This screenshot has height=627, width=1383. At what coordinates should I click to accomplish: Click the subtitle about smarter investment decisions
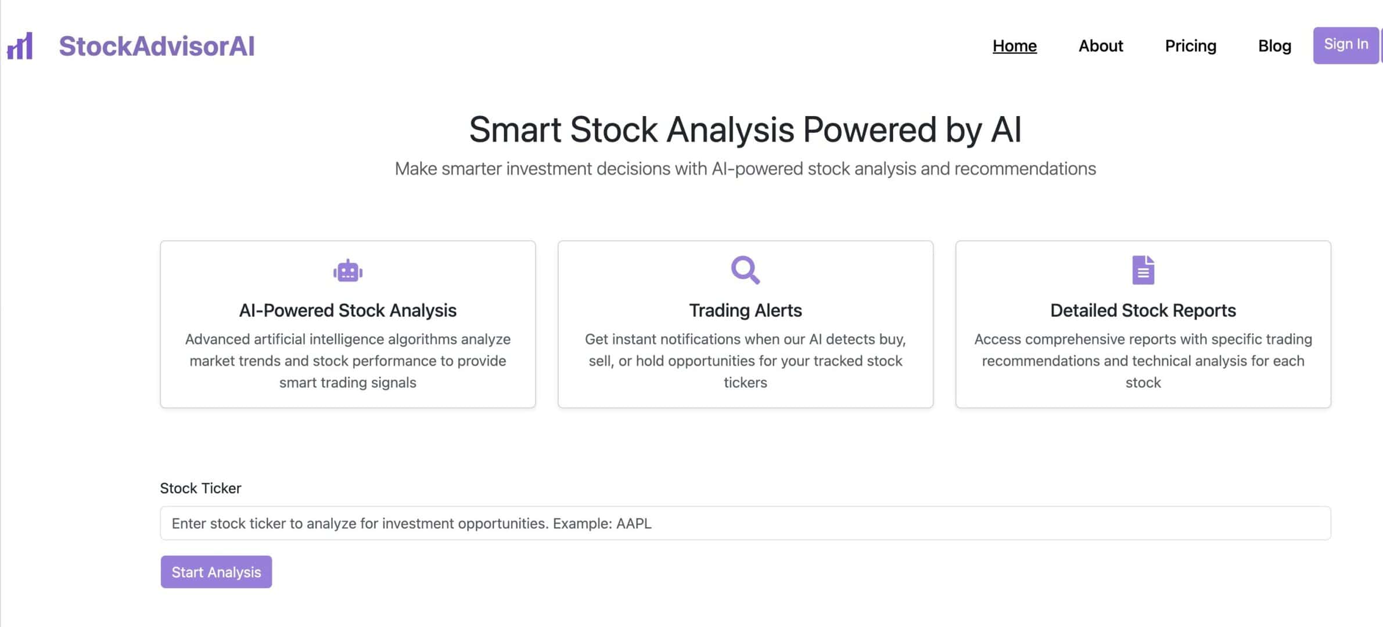[x=745, y=169]
